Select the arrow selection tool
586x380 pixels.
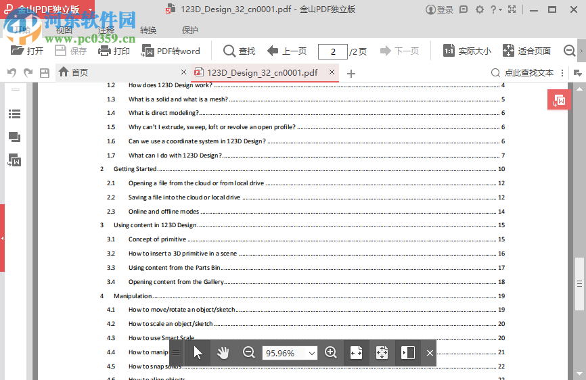click(198, 352)
